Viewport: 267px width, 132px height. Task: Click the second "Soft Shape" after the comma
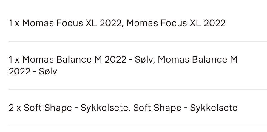157,108
